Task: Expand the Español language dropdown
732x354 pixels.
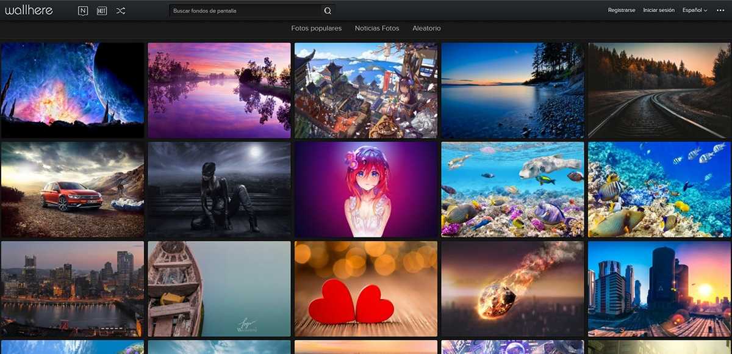Action: point(695,10)
